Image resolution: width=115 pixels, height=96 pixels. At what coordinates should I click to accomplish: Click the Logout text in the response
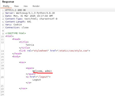point(37,80)
